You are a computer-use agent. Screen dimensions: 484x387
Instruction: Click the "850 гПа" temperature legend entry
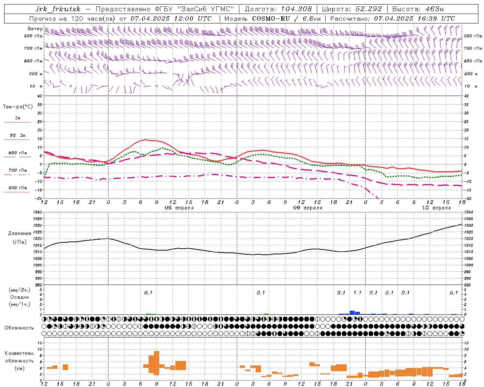(x=17, y=153)
